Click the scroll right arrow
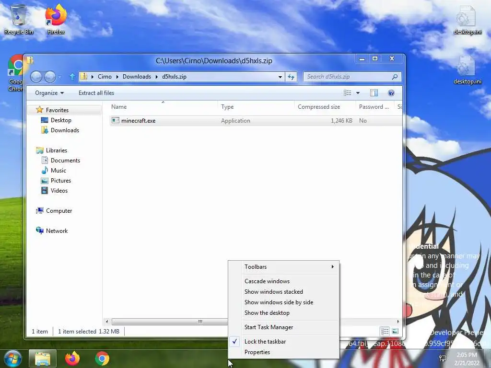The height and width of the screenshot is (368, 491). point(398,322)
